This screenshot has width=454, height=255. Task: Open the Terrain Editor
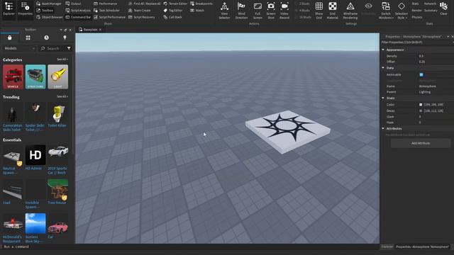click(x=175, y=4)
